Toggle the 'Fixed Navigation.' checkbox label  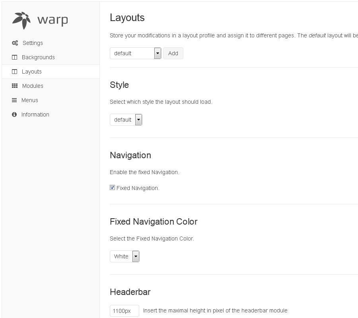[x=138, y=188]
